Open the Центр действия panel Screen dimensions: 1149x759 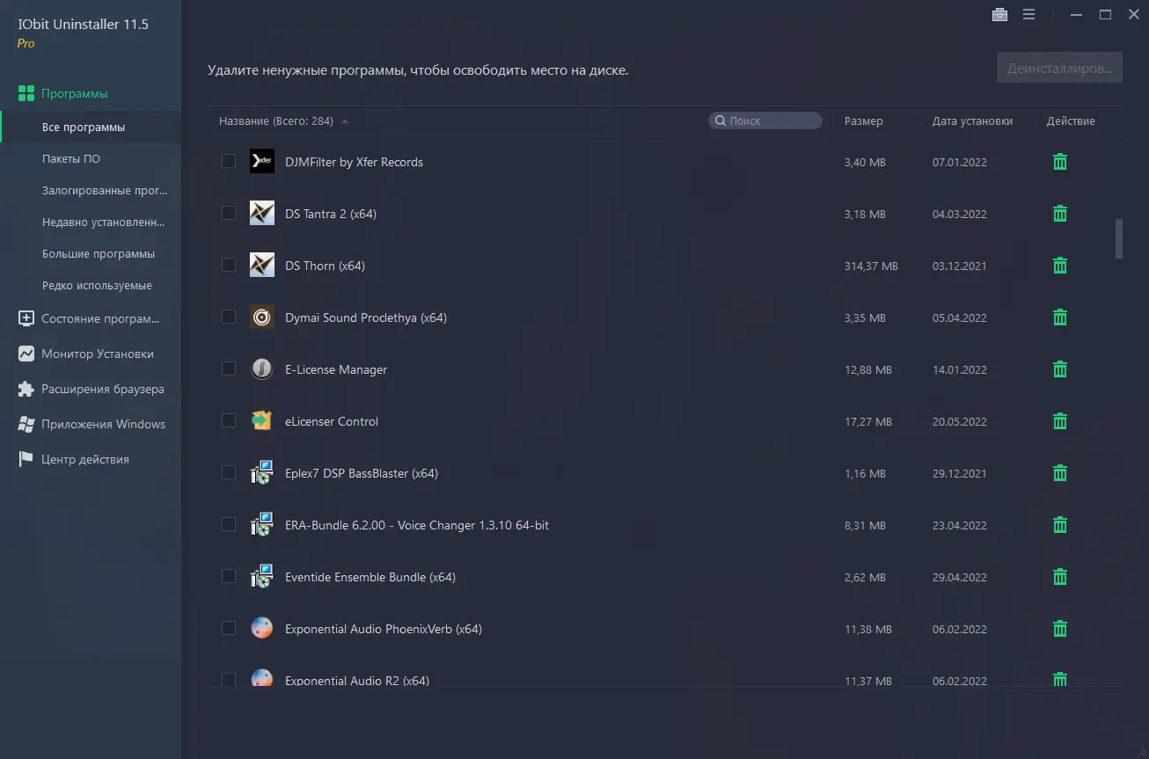pyautogui.click(x=86, y=458)
